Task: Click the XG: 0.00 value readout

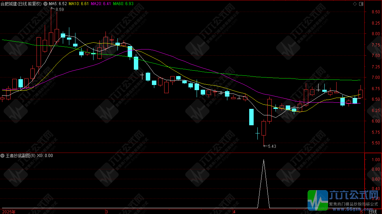Action: pos(45,156)
